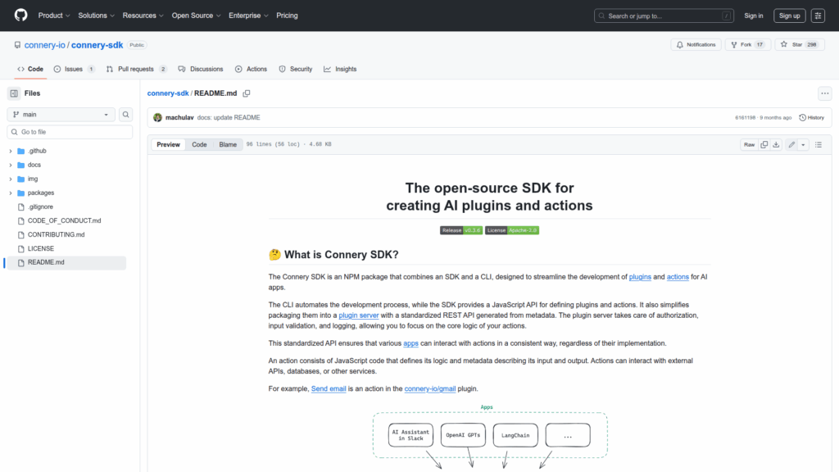Open the more options ellipsis menu

[824, 93]
